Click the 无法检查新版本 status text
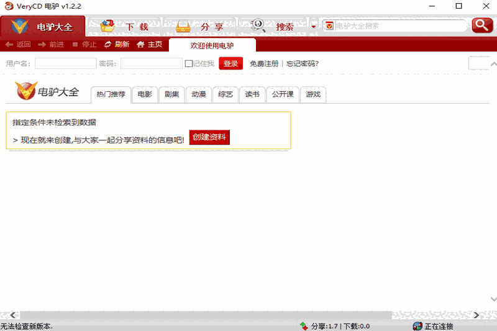The height and width of the screenshot is (331, 497). pos(27,326)
